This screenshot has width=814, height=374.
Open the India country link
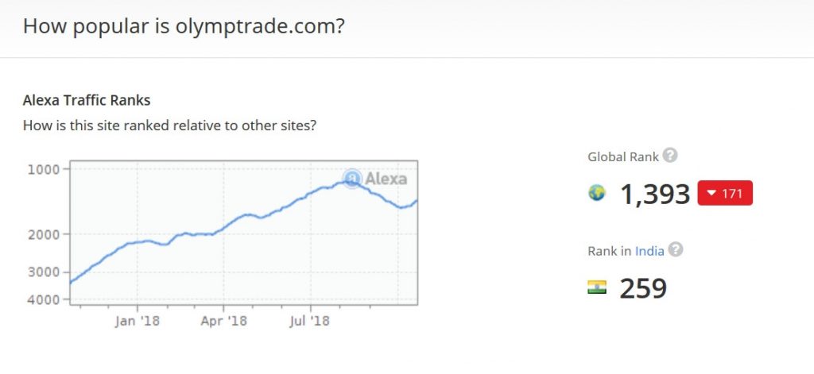(649, 251)
